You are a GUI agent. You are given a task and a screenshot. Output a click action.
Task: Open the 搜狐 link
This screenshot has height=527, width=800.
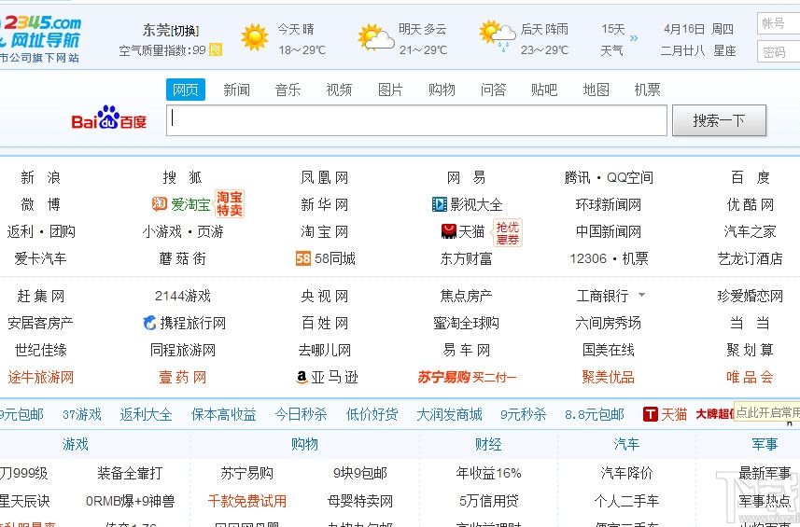click(x=182, y=177)
